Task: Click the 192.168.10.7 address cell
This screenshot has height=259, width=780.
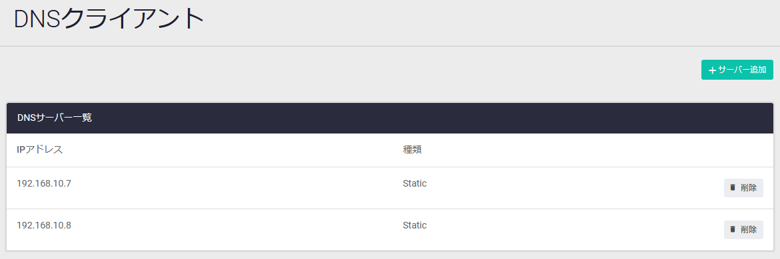Action: pyautogui.click(x=44, y=183)
